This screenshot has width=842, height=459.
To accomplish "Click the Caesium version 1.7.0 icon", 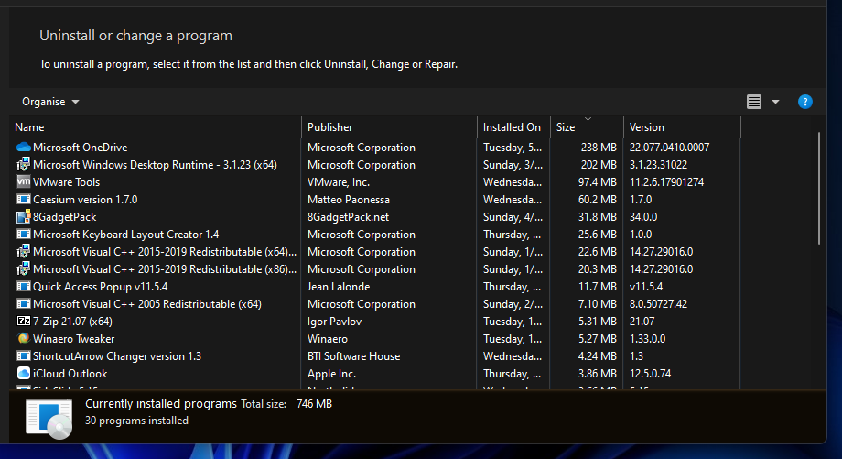I will 24,200.
